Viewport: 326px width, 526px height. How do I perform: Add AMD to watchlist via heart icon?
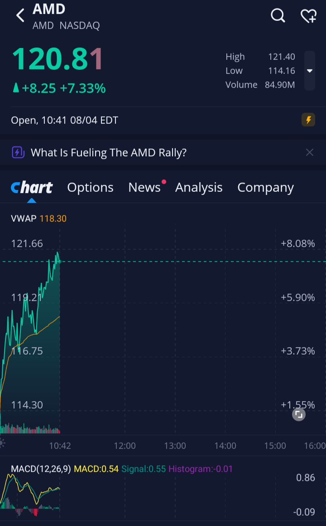click(308, 16)
